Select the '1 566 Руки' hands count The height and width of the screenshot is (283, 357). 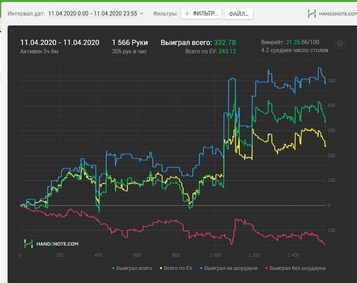pyautogui.click(x=130, y=42)
